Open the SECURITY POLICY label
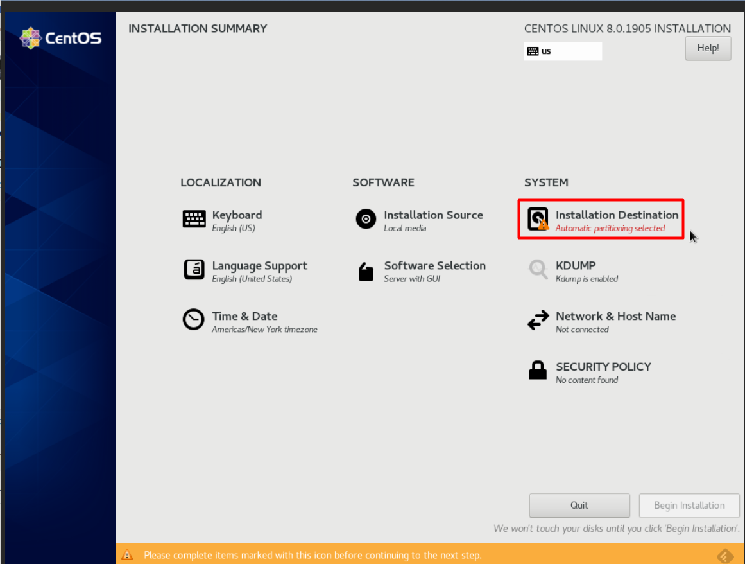The image size is (745, 564). (603, 367)
